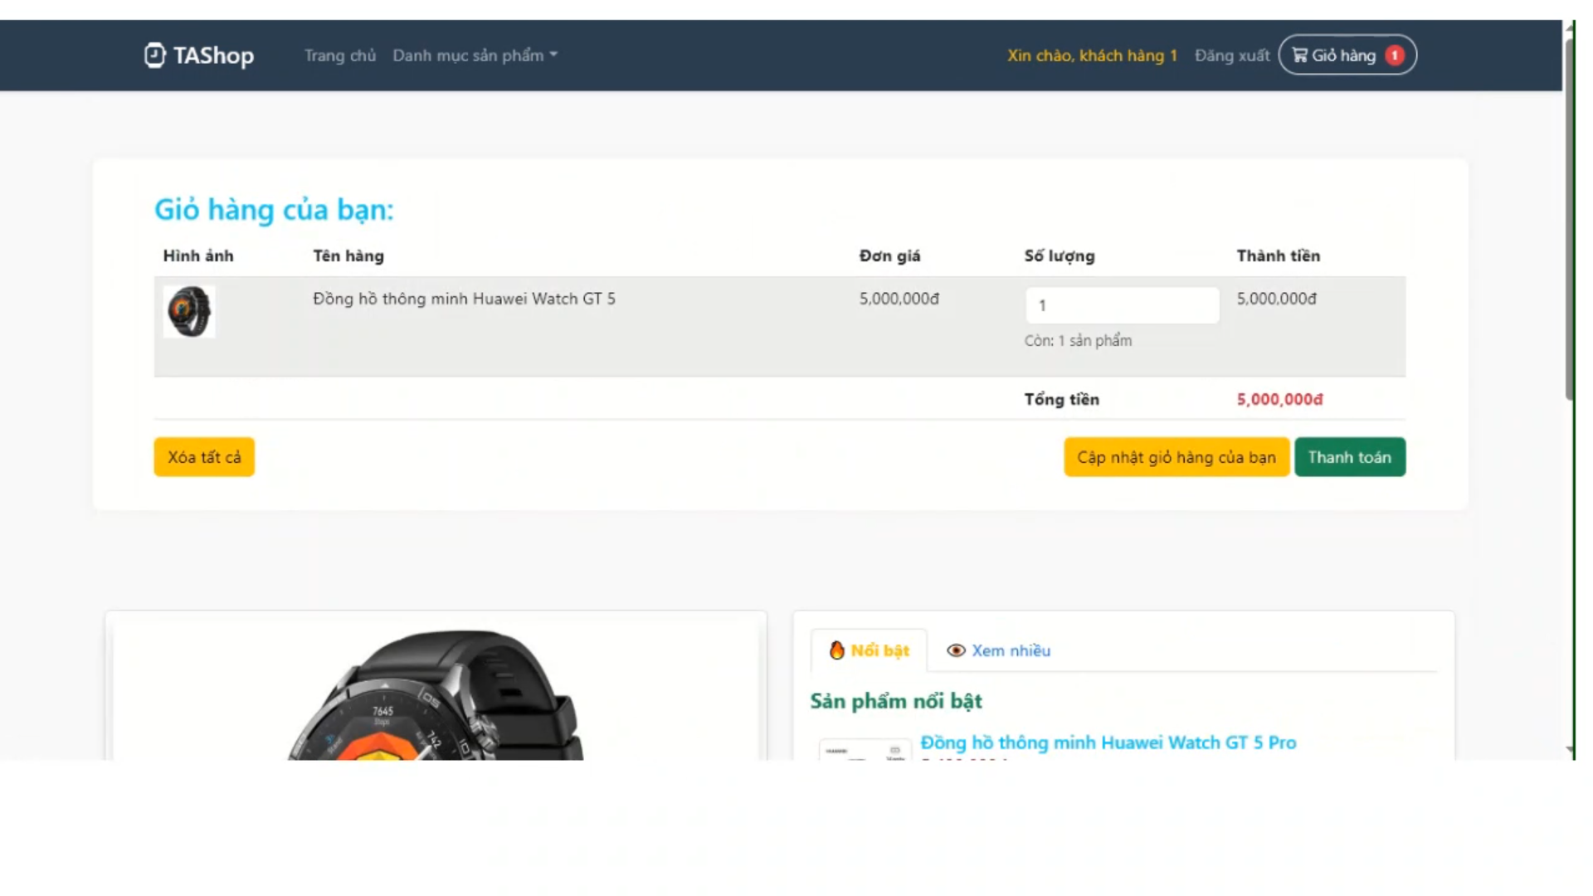The width and height of the screenshot is (1593, 896).
Task: Open the Huawei Watch GT 5 cart thumbnail
Action: pos(189,312)
